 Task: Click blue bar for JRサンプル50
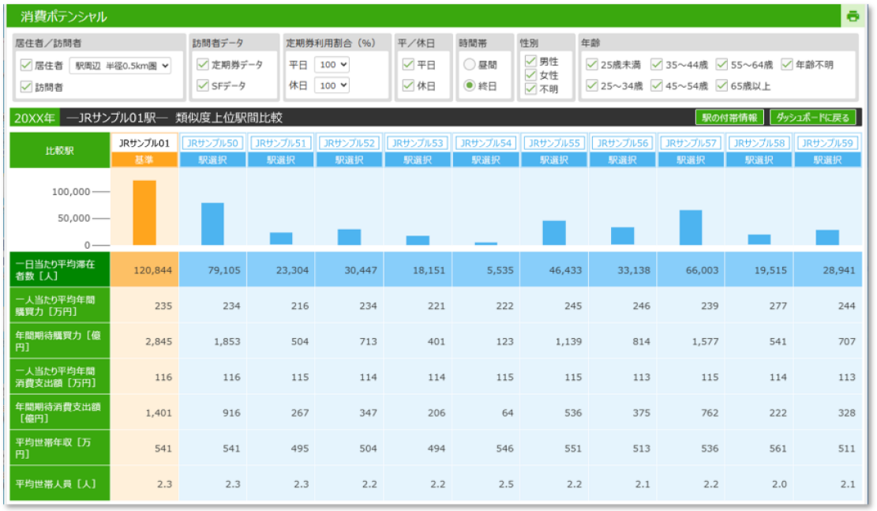tap(212, 224)
